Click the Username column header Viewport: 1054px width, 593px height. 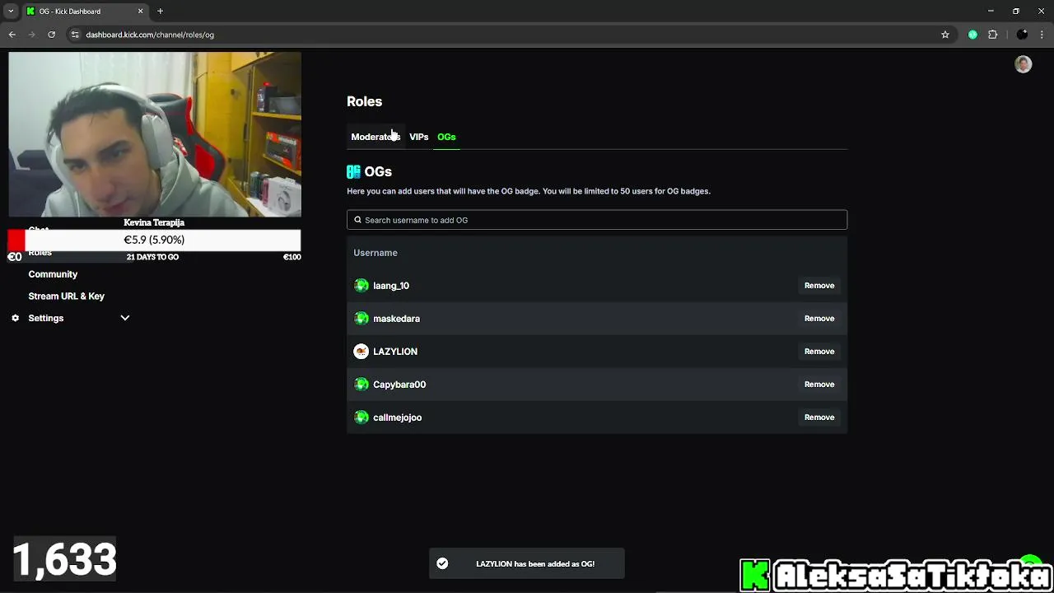point(375,253)
